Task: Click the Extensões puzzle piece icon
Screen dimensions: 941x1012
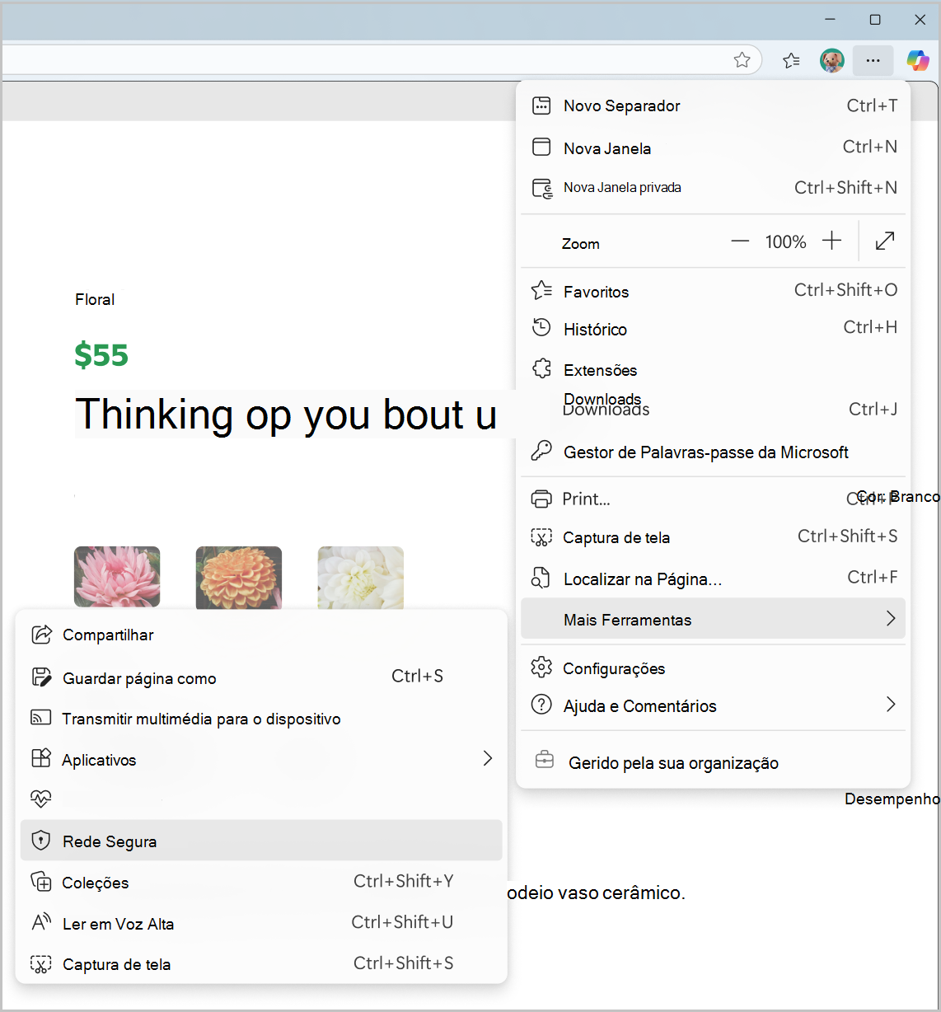Action: [x=541, y=368]
